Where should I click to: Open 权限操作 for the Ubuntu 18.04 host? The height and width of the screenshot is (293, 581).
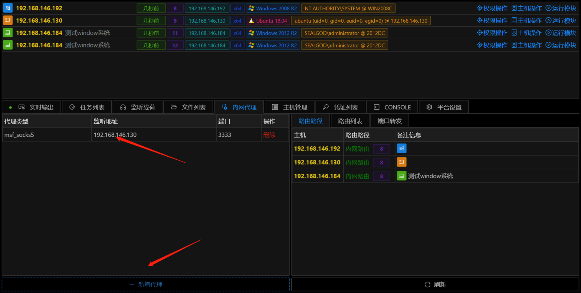click(492, 21)
